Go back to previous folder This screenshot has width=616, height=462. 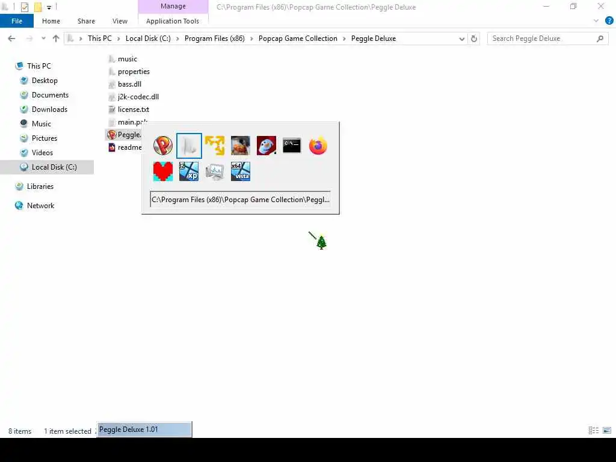pos(11,38)
